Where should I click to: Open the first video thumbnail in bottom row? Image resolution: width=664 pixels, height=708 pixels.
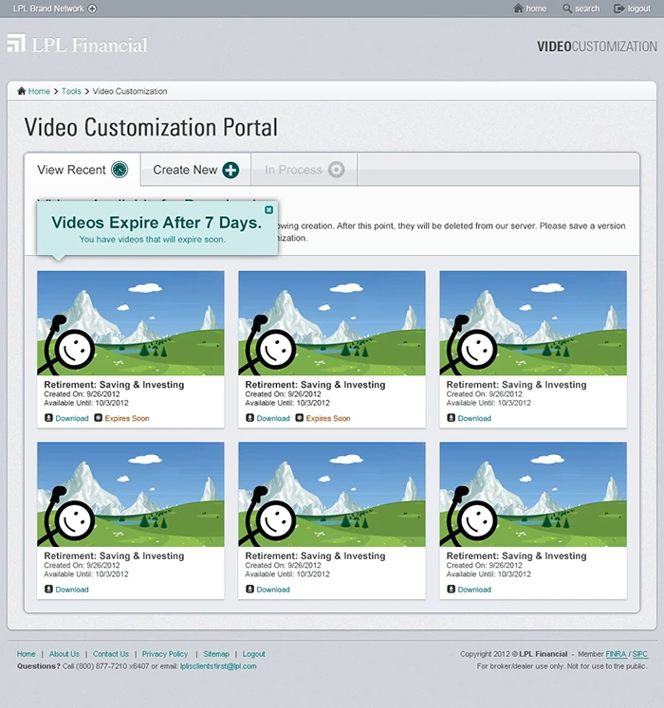(131, 494)
